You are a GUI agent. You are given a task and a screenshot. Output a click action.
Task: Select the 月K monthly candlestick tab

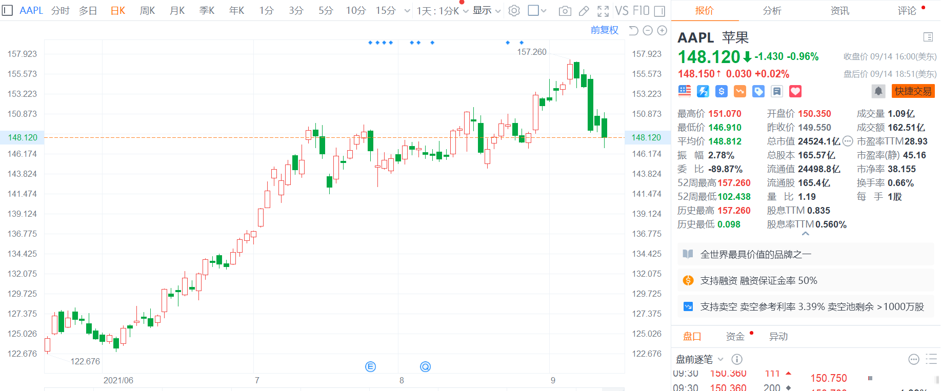click(177, 10)
